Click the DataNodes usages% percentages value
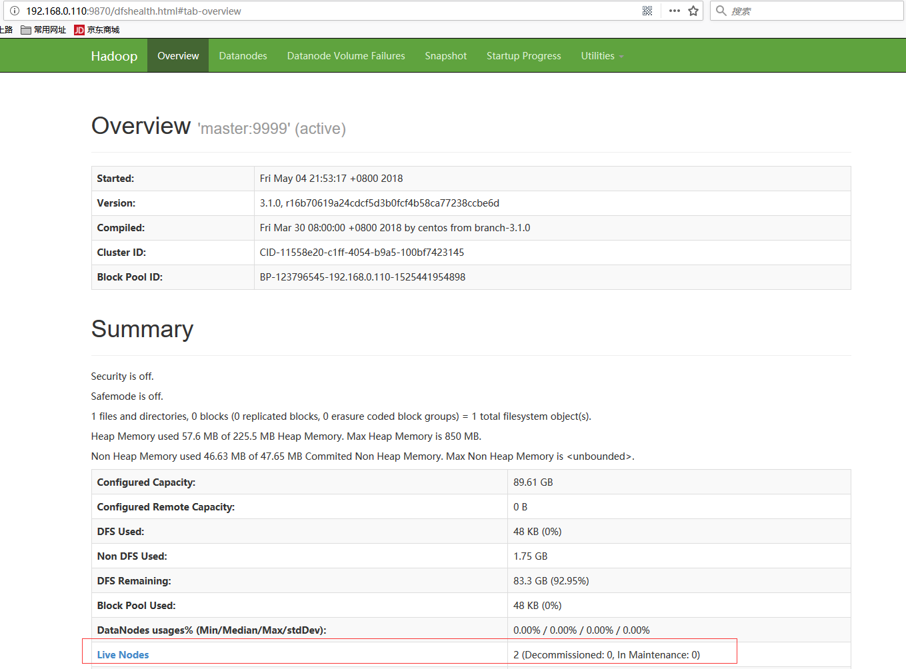Image resolution: width=906 pixels, height=669 pixels. pos(581,630)
